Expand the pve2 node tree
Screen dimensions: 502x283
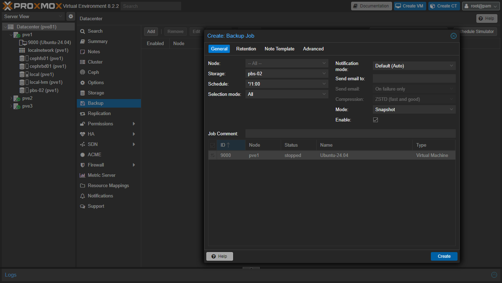coord(11,98)
